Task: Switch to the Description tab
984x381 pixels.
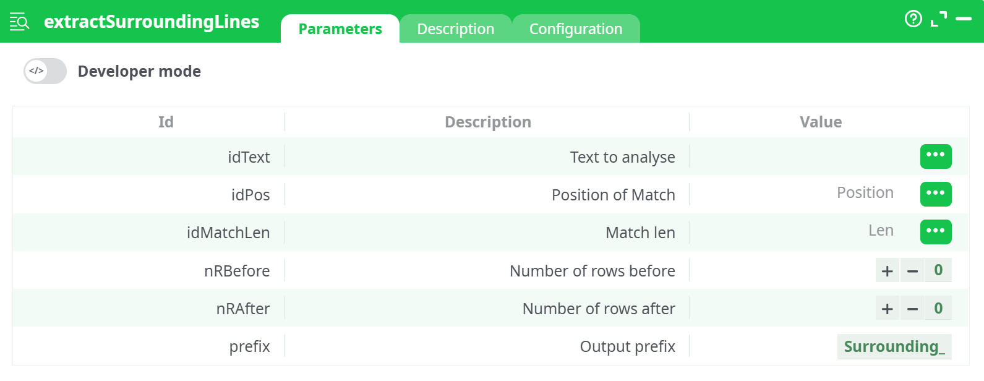Action: pyautogui.click(x=455, y=28)
